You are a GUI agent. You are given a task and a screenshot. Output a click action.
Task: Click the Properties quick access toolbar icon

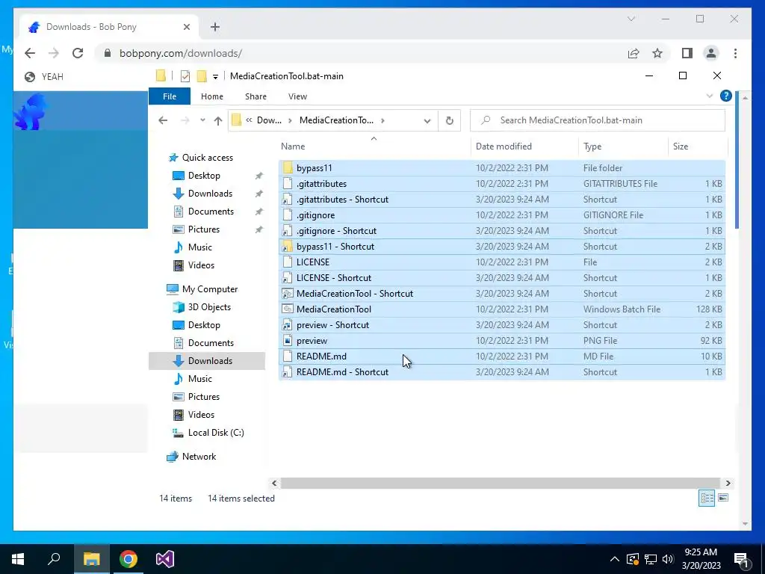coord(185,76)
